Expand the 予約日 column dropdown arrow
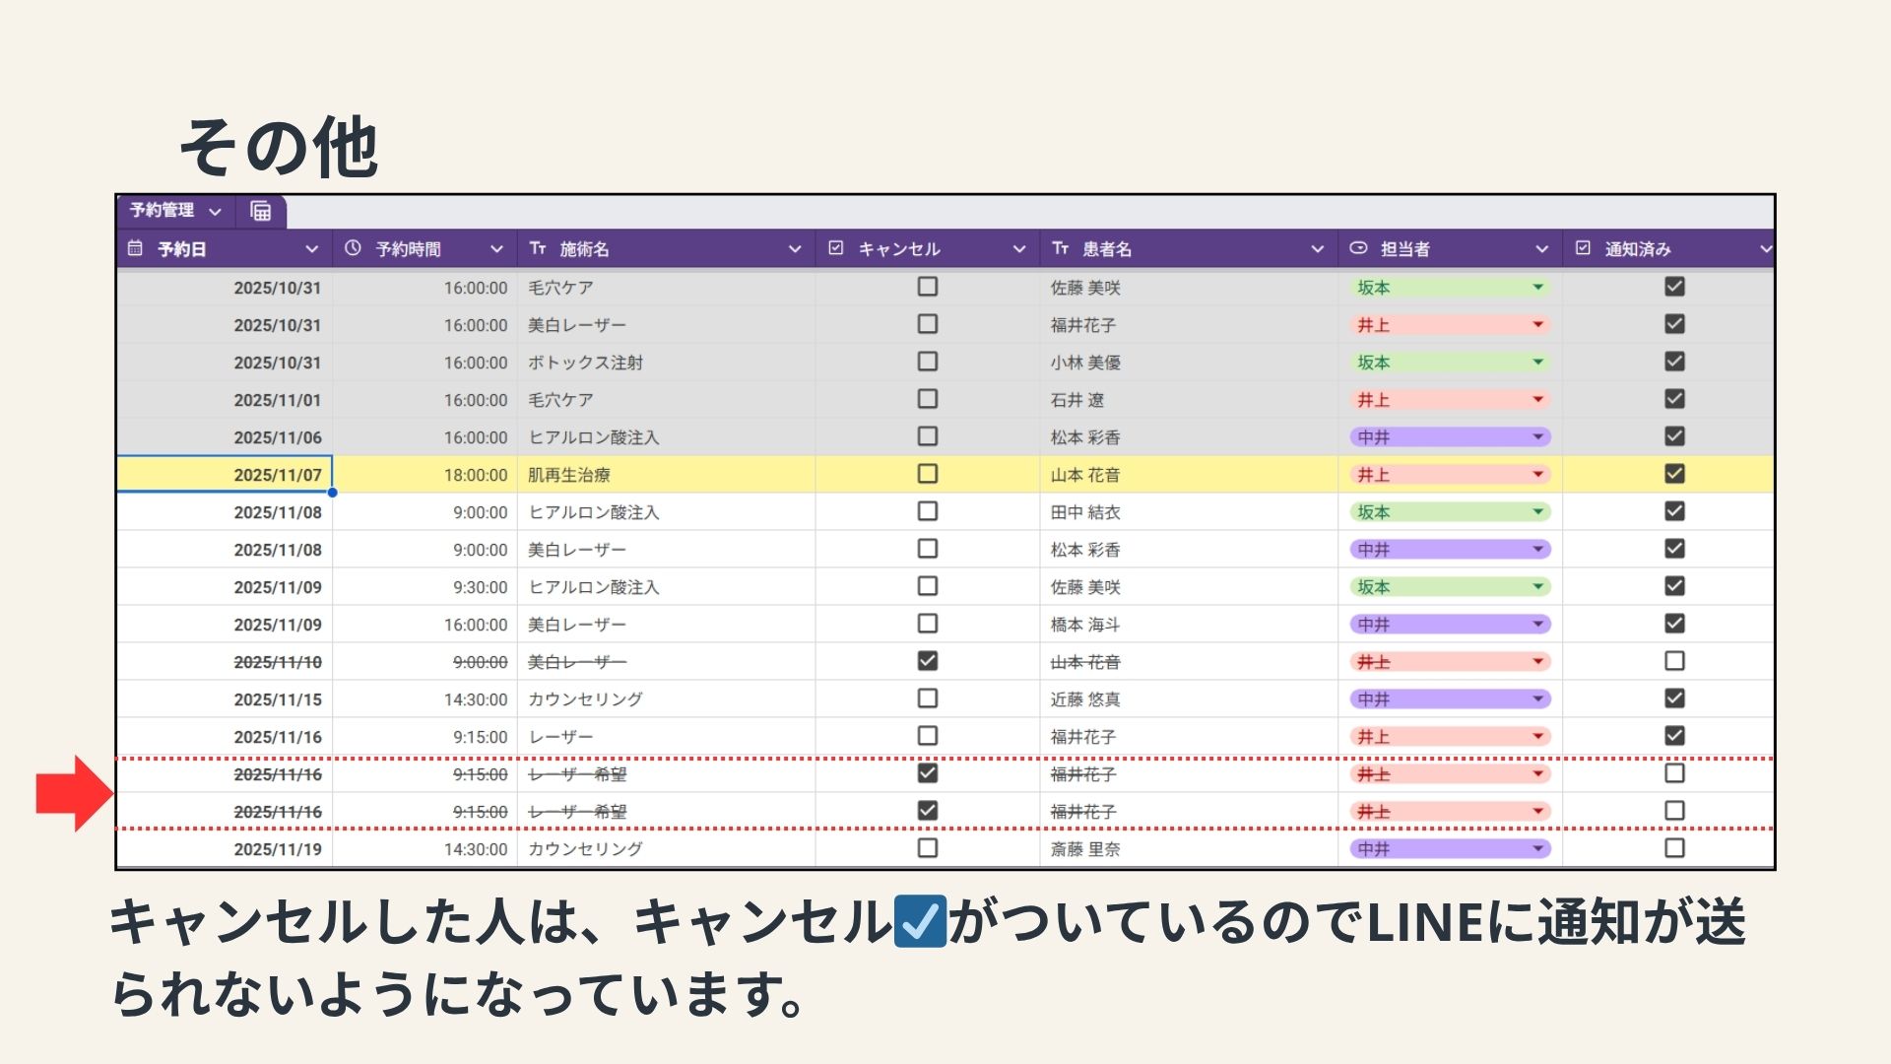This screenshot has height=1064, width=1891. coord(311,249)
